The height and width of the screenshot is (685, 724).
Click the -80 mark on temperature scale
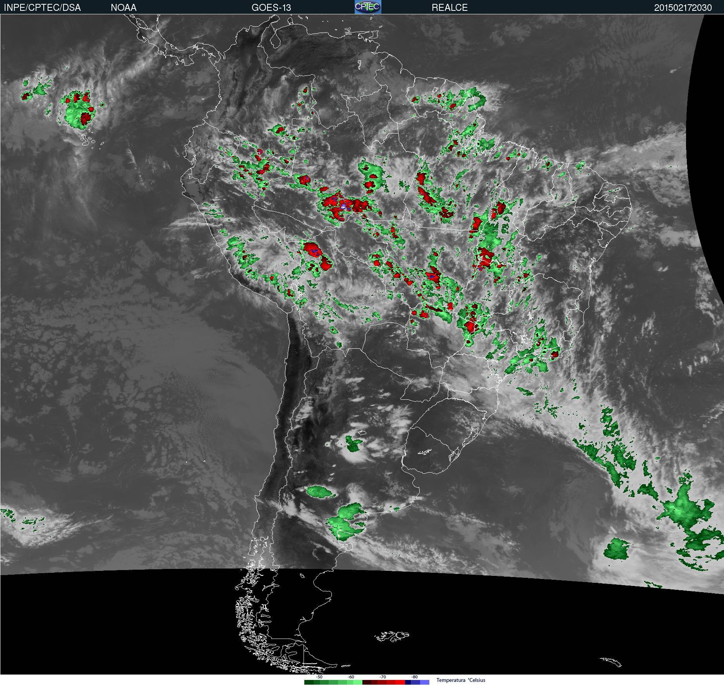414,677
